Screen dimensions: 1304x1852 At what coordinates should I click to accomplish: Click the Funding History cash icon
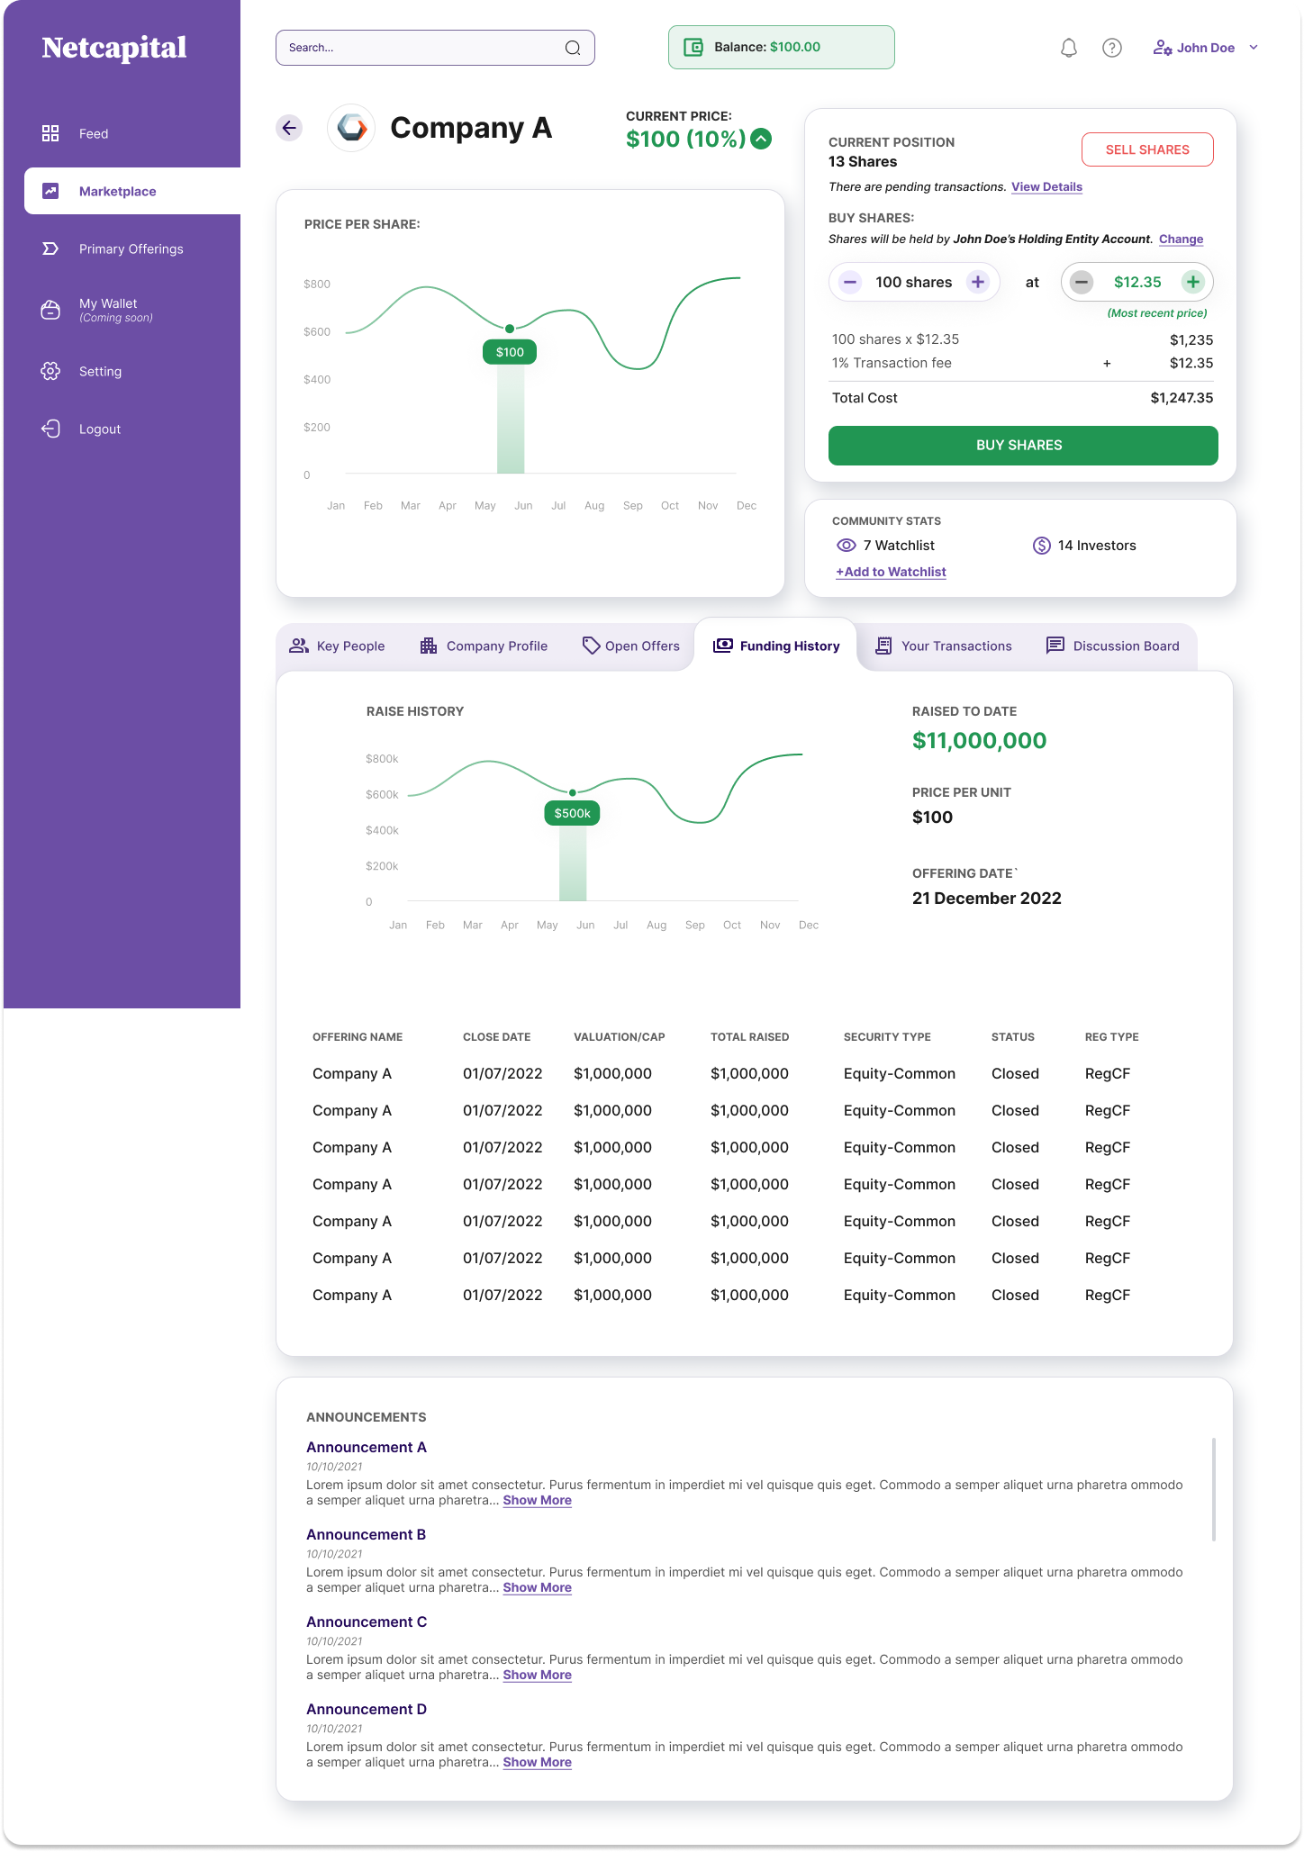point(723,646)
